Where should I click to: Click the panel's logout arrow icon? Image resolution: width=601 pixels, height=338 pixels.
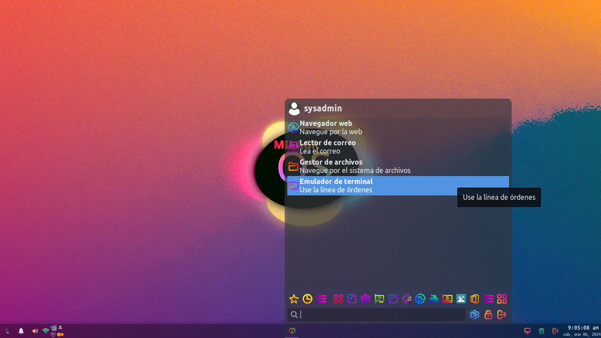(x=555, y=331)
